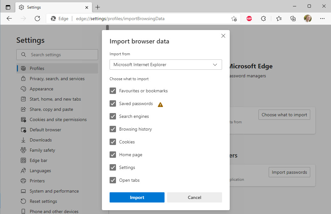The image size is (331, 214).
Task: Open Start, home, and new tabs settings
Action: tap(57, 99)
